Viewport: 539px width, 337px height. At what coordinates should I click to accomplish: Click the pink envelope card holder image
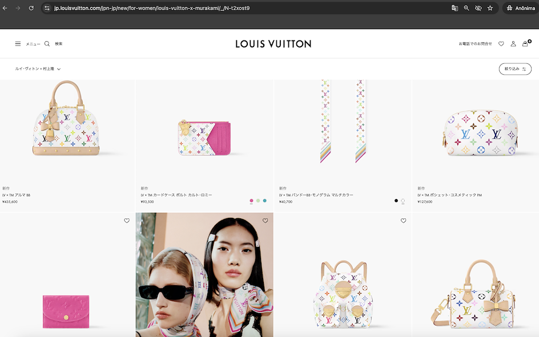coord(66,311)
